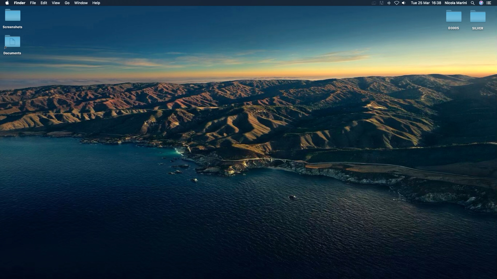The height and width of the screenshot is (279, 497).
Task: Select the D300S folder icon
Action: [x=454, y=16]
